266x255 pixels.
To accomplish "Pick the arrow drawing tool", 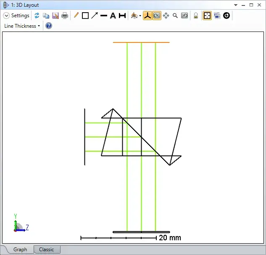I will click(x=95, y=16).
